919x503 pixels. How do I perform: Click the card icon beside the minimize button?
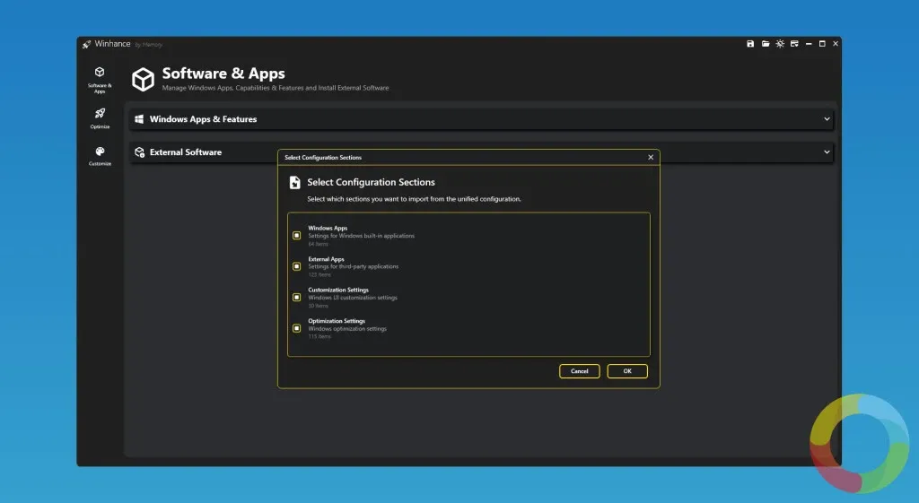click(794, 44)
